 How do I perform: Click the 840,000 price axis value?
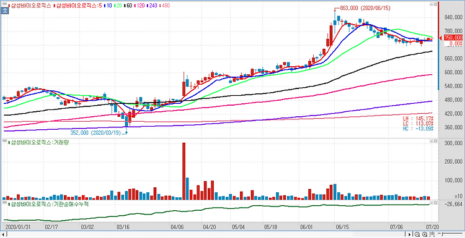pyautogui.click(x=453, y=17)
